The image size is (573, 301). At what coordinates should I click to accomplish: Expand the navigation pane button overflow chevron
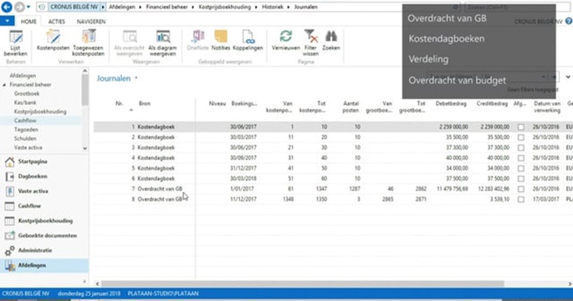coord(85,281)
